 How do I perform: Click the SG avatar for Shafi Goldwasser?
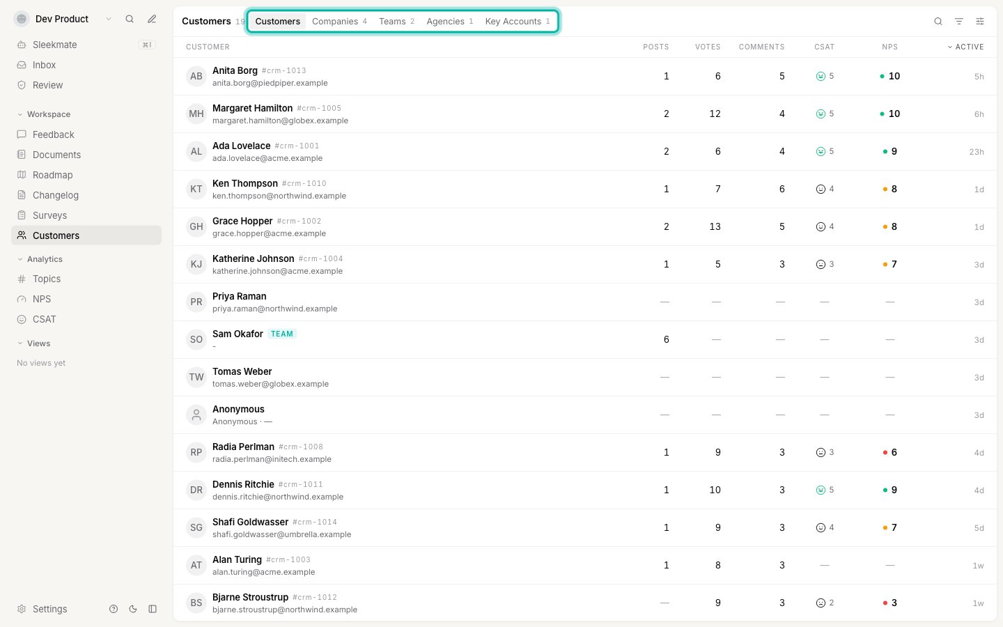[x=196, y=528]
